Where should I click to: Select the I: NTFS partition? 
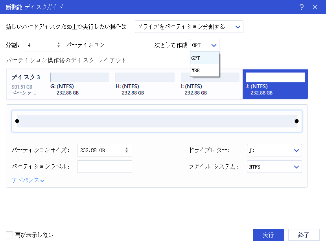(x=210, y=84)
